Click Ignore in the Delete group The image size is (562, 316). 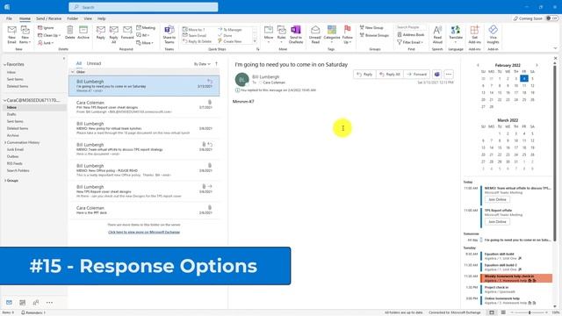click(46, 27)
